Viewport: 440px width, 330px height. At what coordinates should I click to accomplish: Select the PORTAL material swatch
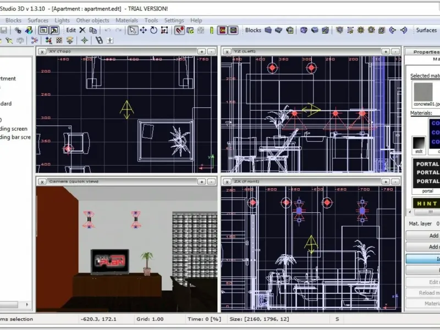pyautogui.click(x=426, y=173)
